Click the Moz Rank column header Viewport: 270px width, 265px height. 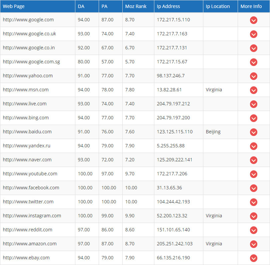[138, 6]
